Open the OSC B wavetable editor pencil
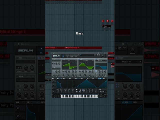Screen dimensions: 160x120 pos(93,63)
